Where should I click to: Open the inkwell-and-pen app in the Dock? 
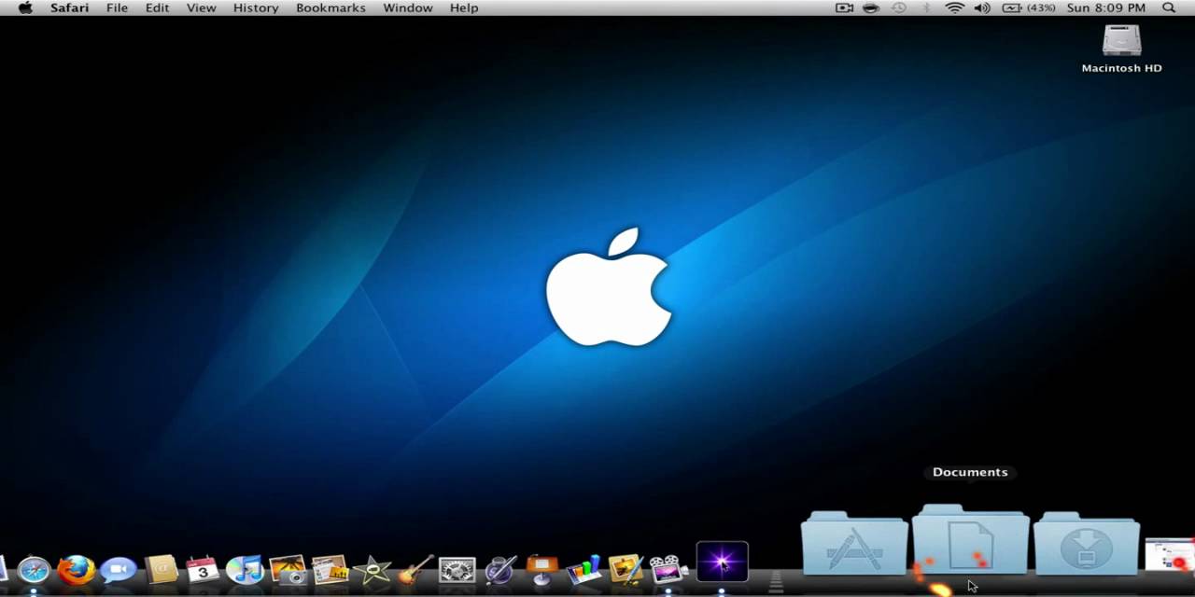500,569
